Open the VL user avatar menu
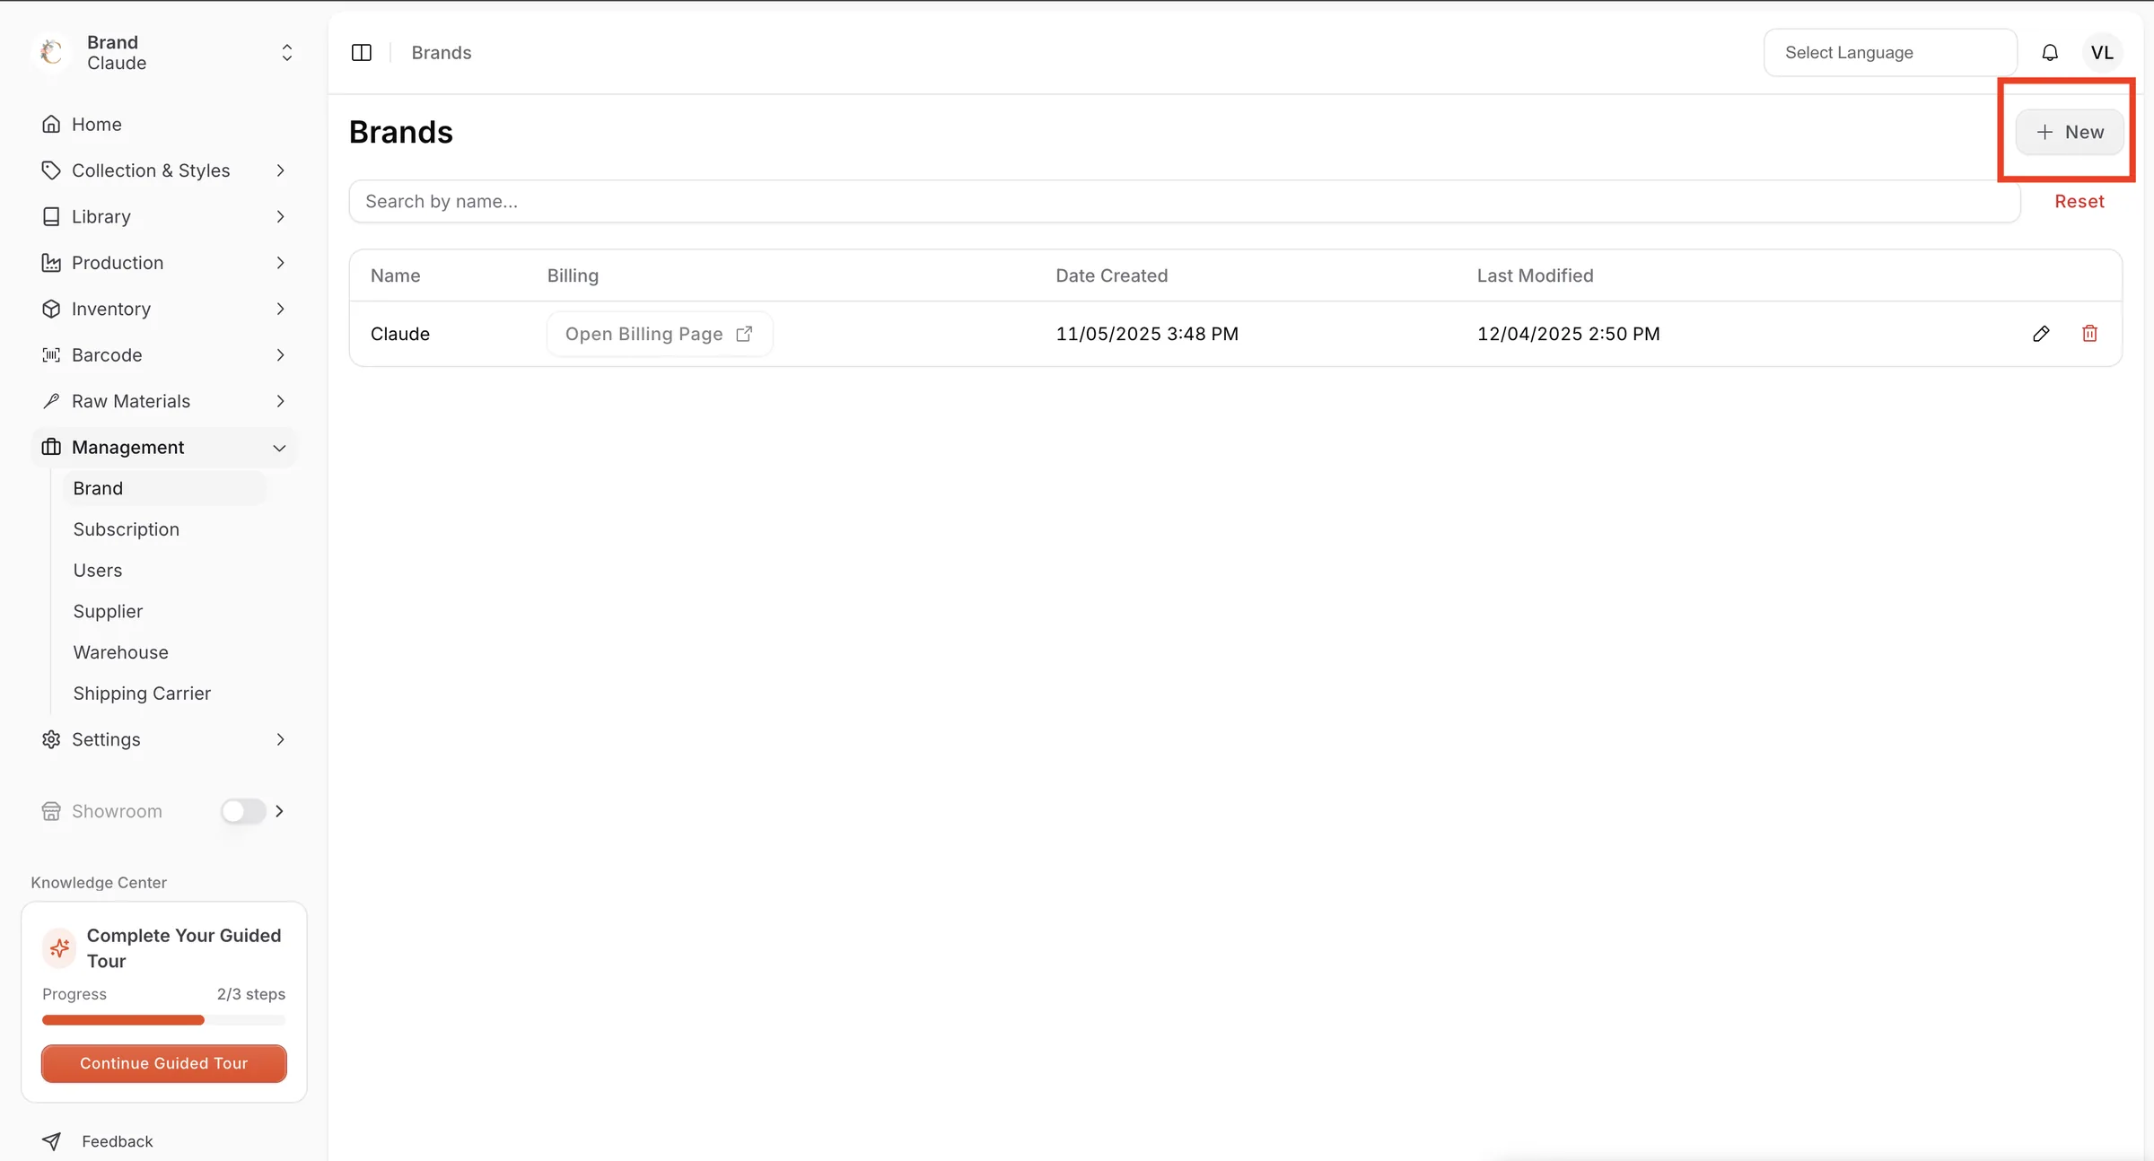The image size is (2154, 1161). 2102,53
